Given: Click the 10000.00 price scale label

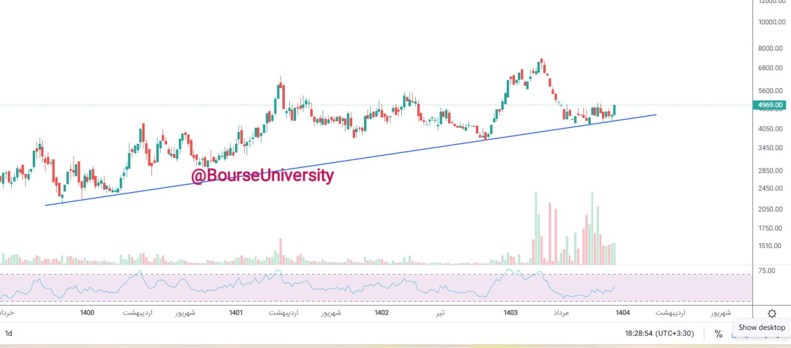Looking at the screenshot, I should (x=771, y=22).
